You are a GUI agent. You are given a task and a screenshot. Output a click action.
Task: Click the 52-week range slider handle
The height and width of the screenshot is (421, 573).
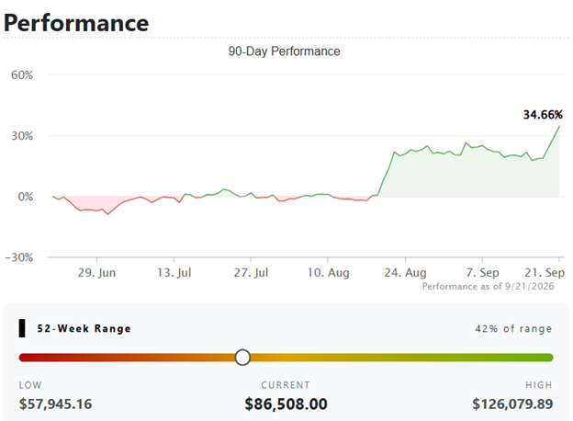pos(242,358)
